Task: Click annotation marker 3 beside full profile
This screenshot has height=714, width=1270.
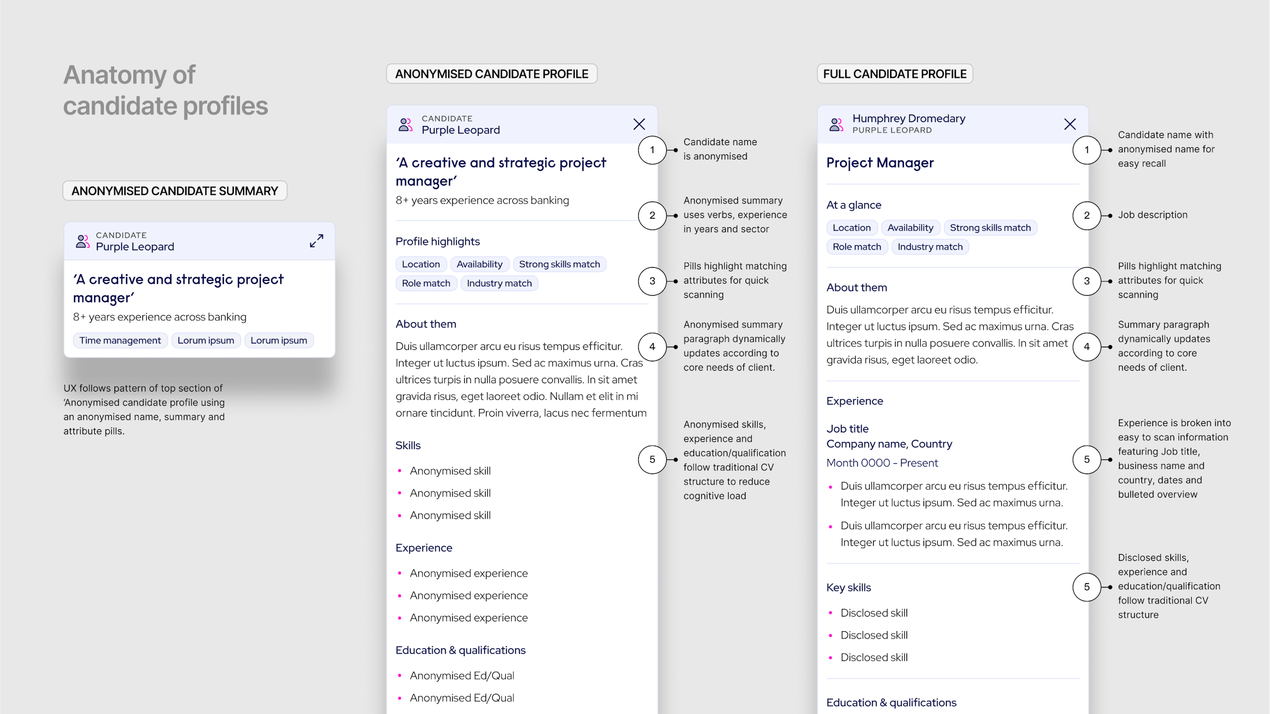Action: [1087, 281]
